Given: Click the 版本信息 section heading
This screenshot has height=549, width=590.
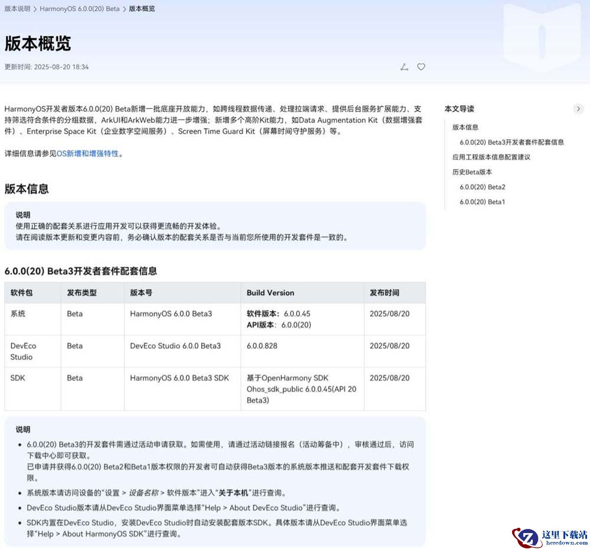Looking at the screenshot, I should 27,188.
